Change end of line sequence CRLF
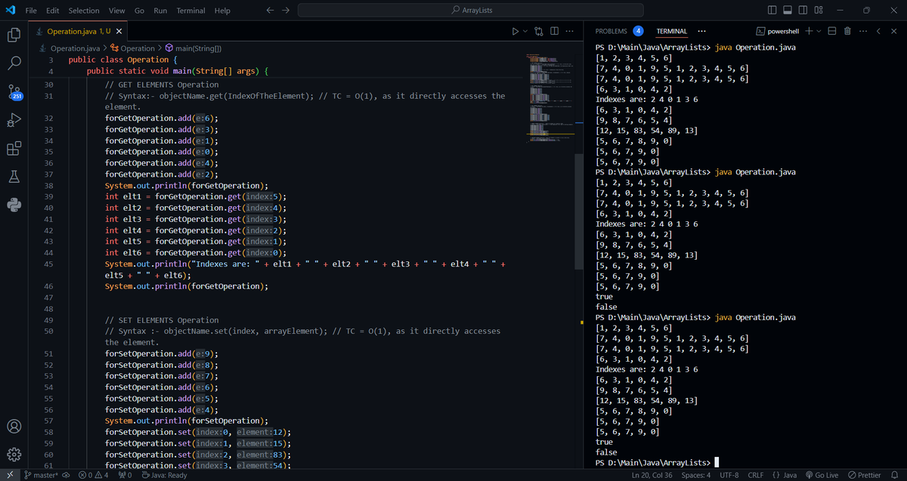This screenshot has width=907, height=481. coord(755,475)
